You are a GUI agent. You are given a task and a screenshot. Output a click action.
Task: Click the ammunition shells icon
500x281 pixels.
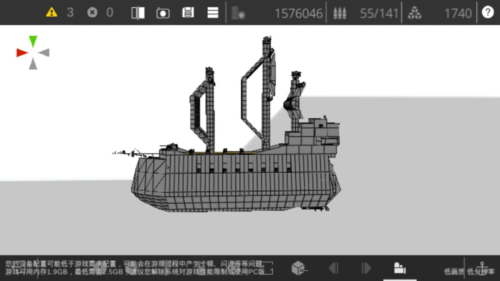[340, 13]
